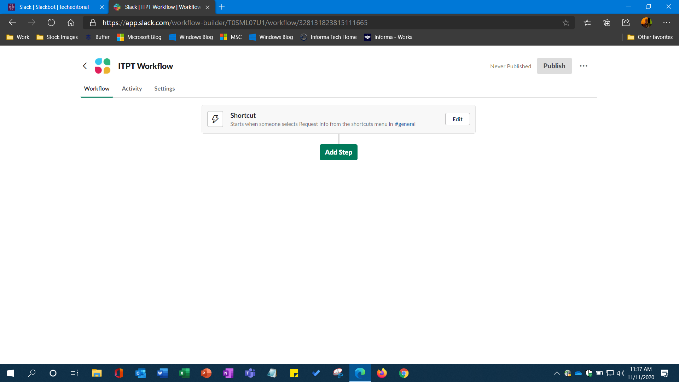The width and height of the screenshot is (679, 382).
Task: Click the browser home icon
Action: coord(70,22)
